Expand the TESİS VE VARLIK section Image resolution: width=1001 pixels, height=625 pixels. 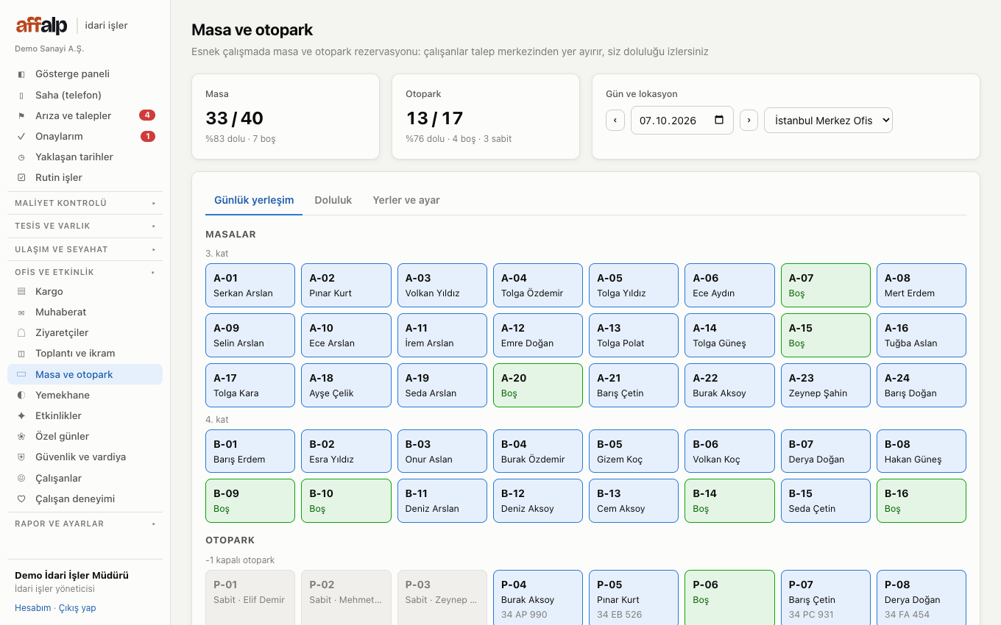coord(85,226)
